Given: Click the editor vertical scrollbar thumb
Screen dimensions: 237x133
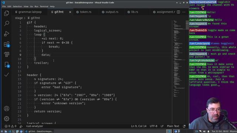Looking at the screenshot, I should 187,25.
